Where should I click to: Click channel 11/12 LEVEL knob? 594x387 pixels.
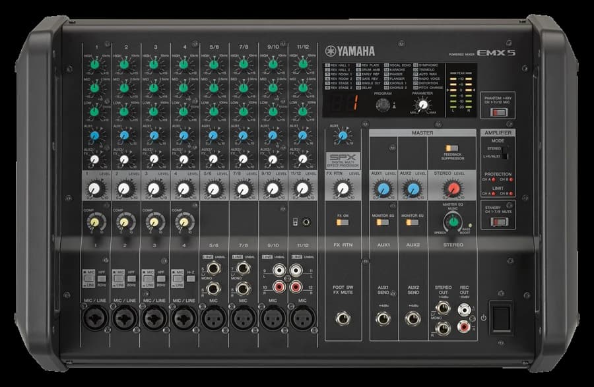click(302, 189)
